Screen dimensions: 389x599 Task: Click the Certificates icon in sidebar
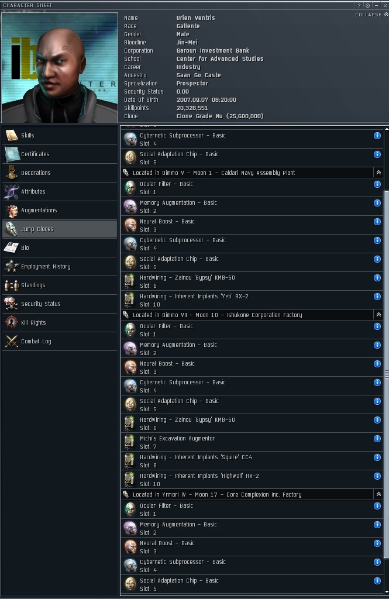[x=12, y=154]
